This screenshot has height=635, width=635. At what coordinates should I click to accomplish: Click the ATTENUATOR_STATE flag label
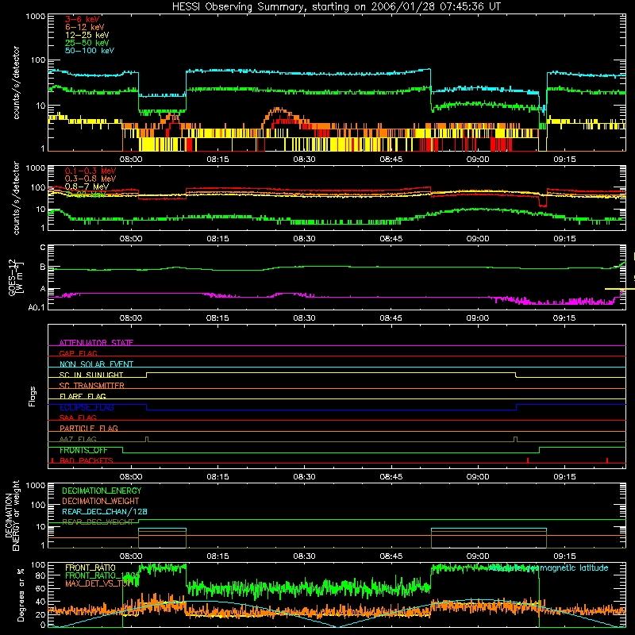click(96, 343)
